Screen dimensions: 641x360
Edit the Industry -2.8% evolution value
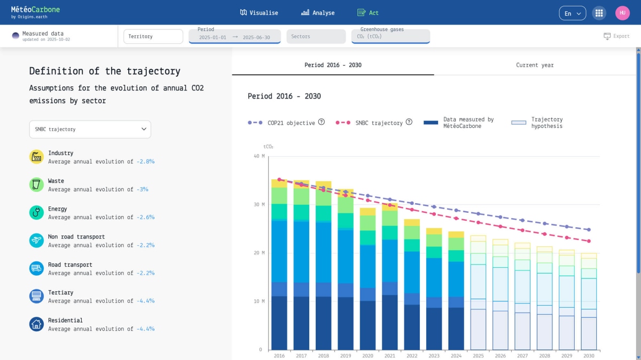145,162
